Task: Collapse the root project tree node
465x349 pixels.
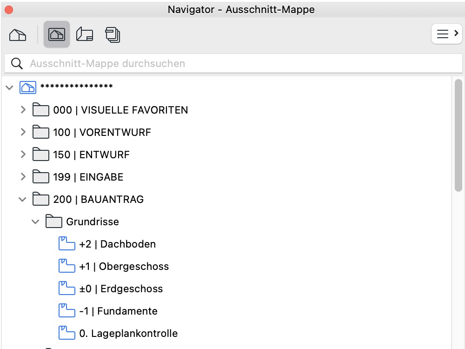Action: tap(9, 87)
